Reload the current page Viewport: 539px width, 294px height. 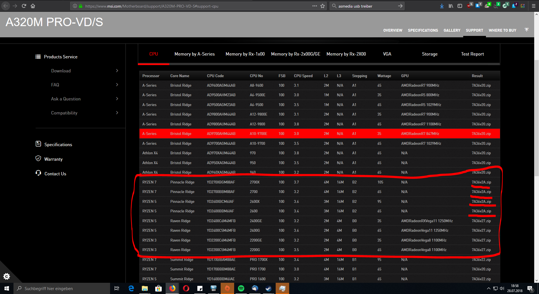click(x=24, y=6)
